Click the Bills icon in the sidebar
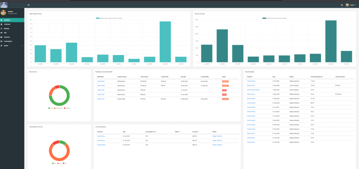The width and height of the screenshot is (359, 169). point(2,33)
